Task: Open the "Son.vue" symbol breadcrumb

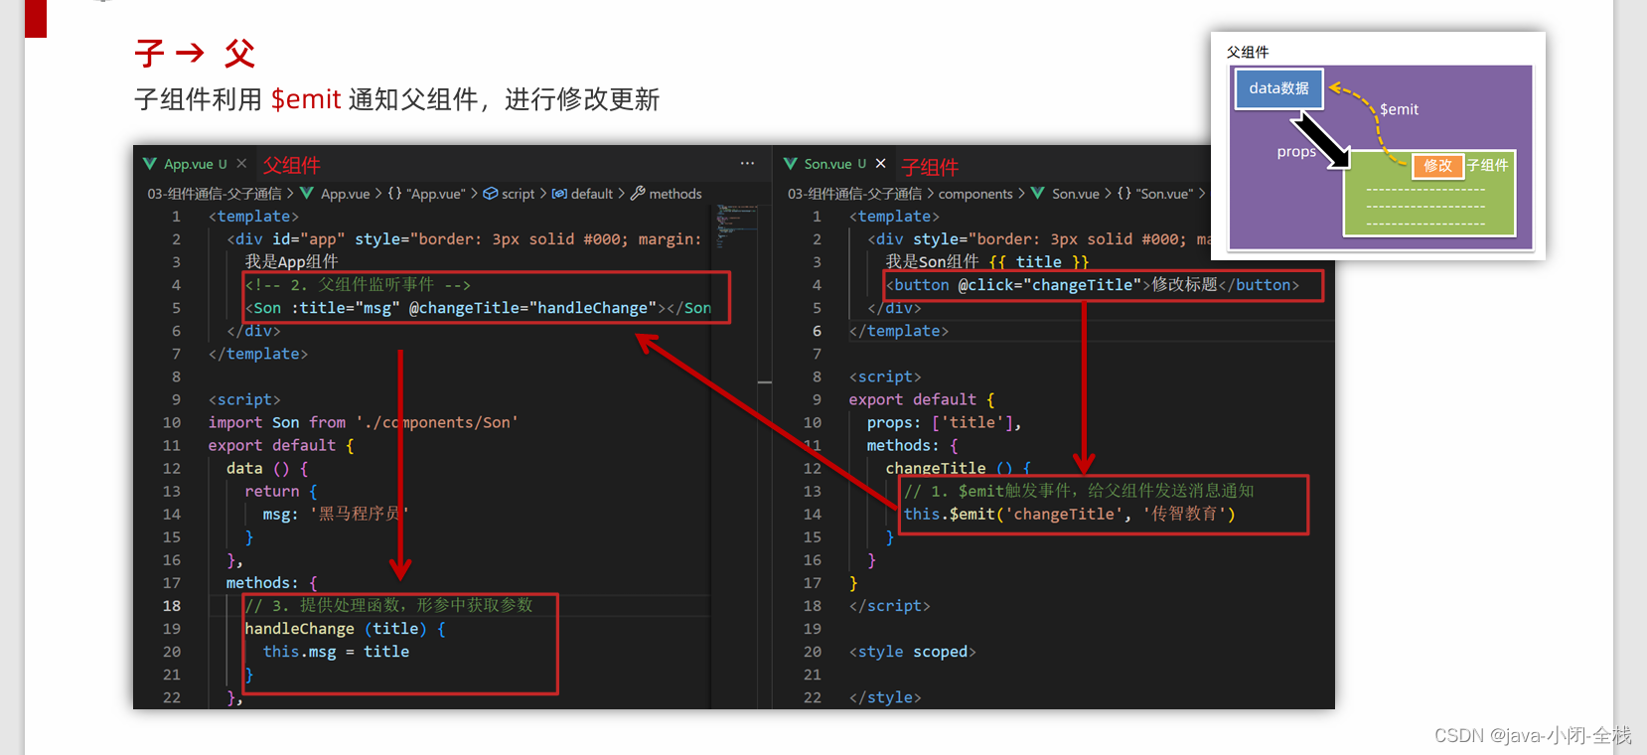Action: tap(1165, 194)
